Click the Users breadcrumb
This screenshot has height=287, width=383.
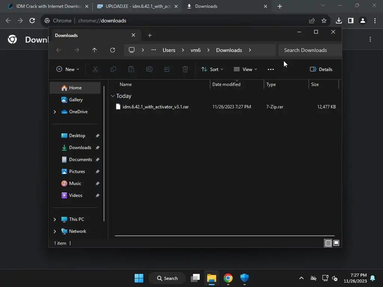click(x=169, y=50)
